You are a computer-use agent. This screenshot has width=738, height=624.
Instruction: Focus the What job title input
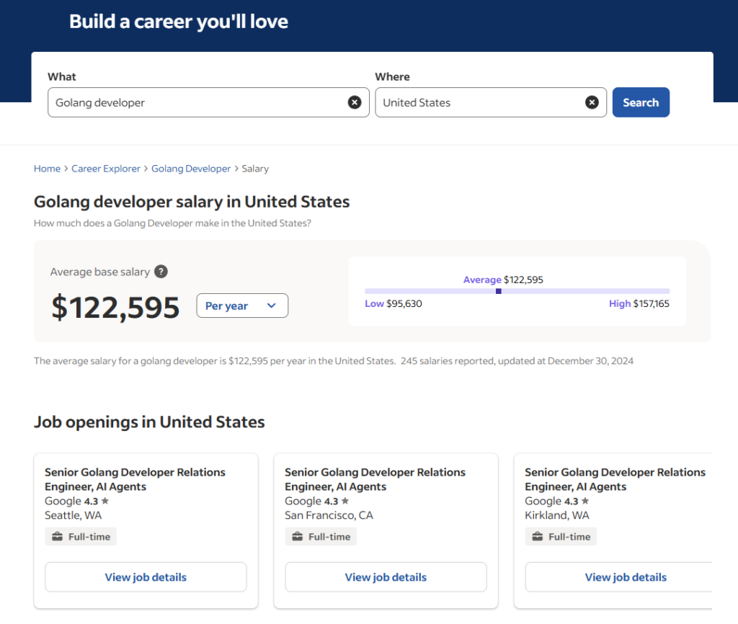[x=208, y=102]
